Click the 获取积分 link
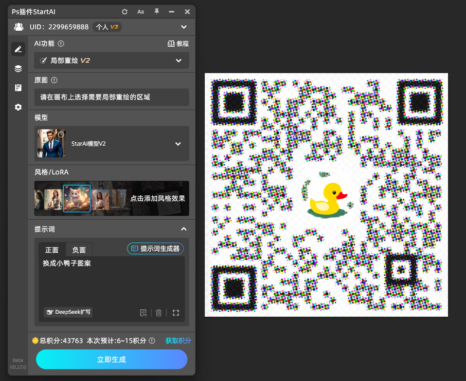This screenshot has width=466, height=381. coord(178,341)
